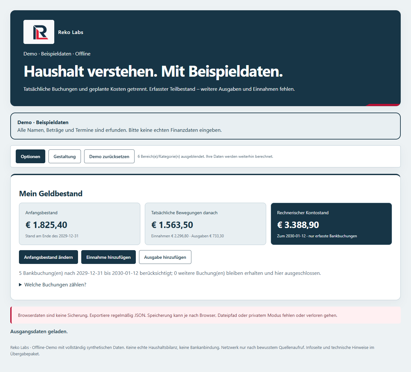Image resolution: width=411 pixels, height=372 pixels.
Task: Click 'Einnahmen € 2.296,80 · Ausgaben € 733,30' text
Action: coord(188,236)
